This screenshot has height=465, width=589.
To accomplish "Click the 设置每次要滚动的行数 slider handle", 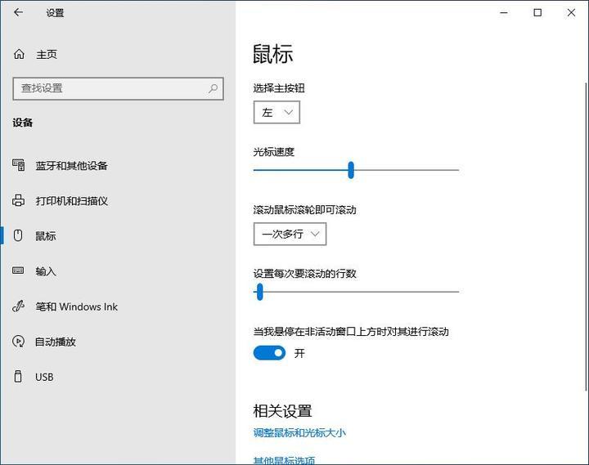I will click(259, 291).
